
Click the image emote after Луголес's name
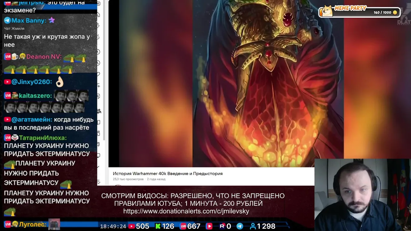click(x=54, y=224)
